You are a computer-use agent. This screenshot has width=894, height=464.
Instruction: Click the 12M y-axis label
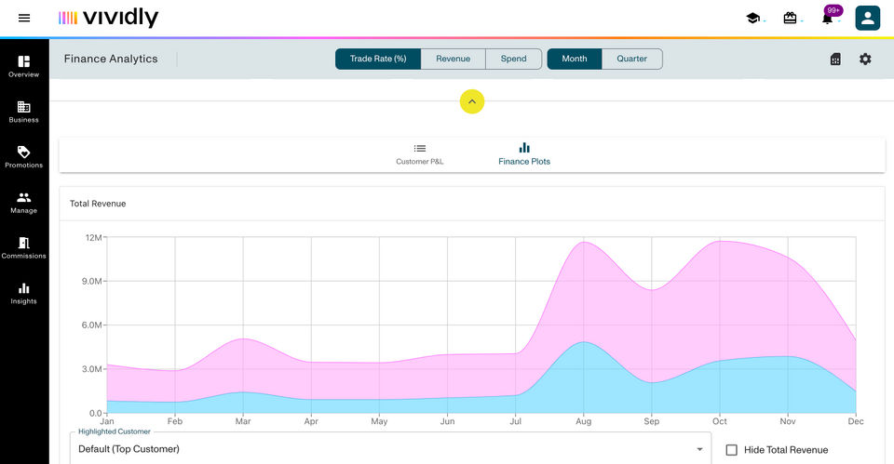(x=93, y=237)
